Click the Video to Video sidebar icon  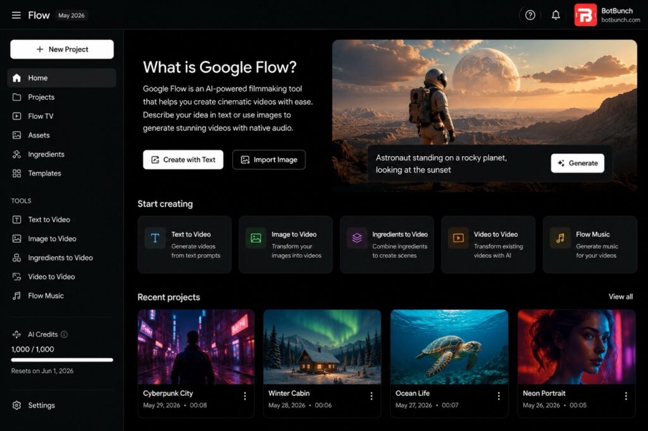(16, 277)
